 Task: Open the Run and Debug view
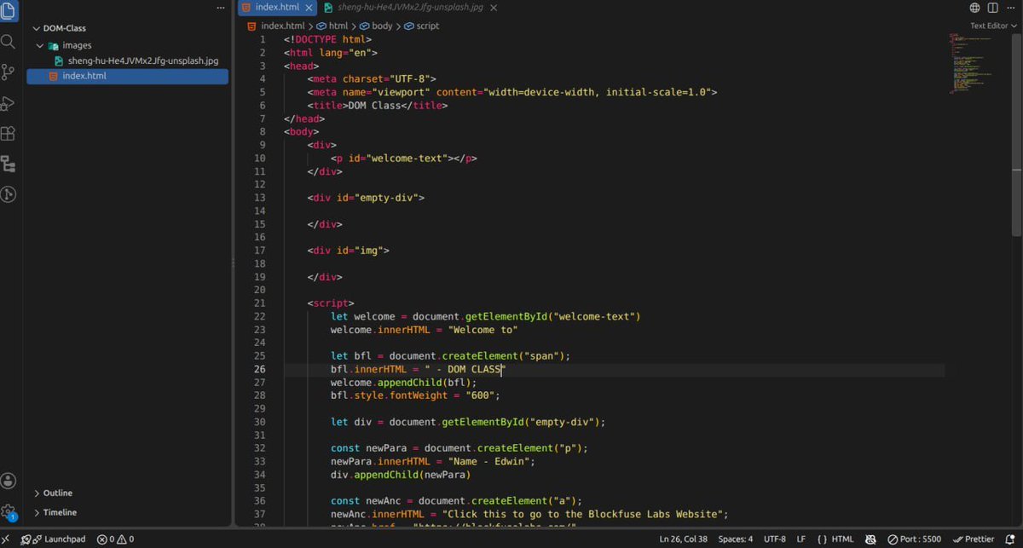[9, 103]
